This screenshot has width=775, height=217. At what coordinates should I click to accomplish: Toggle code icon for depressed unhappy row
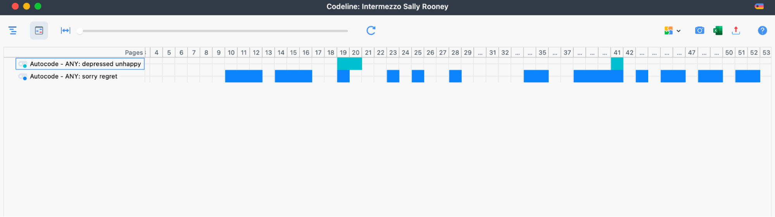[23, 64]
